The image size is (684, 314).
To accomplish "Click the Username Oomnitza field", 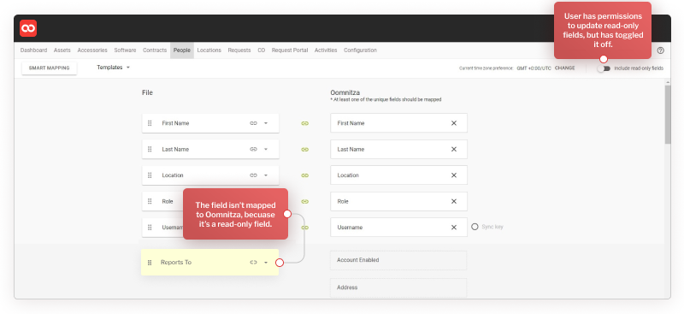I will (x=398, y=228).
